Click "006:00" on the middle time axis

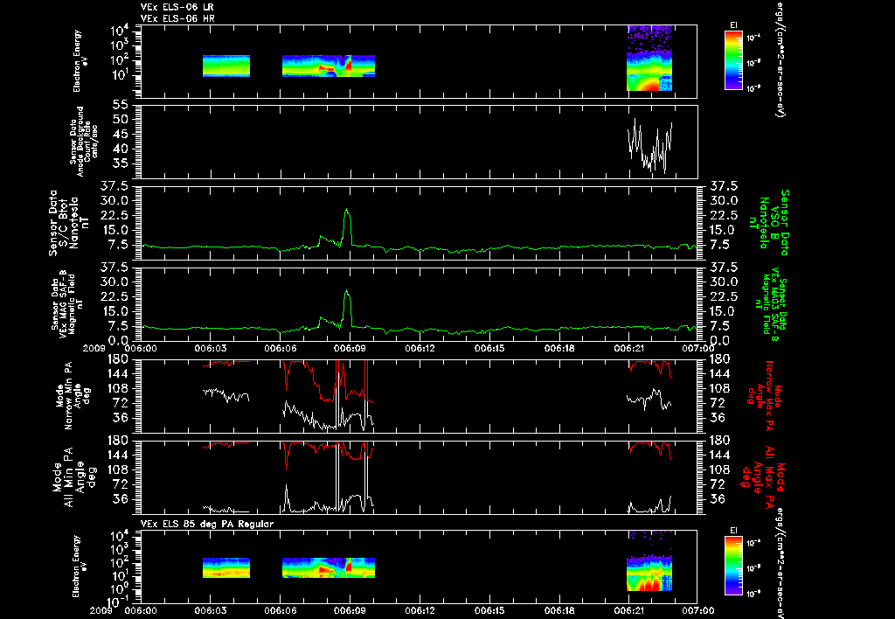[141, 348]
